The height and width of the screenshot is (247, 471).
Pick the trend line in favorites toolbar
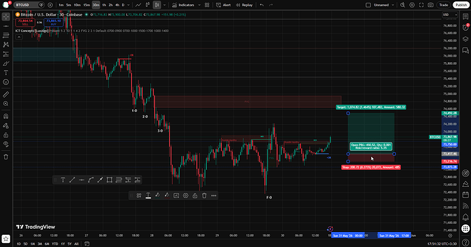point(72,179)
